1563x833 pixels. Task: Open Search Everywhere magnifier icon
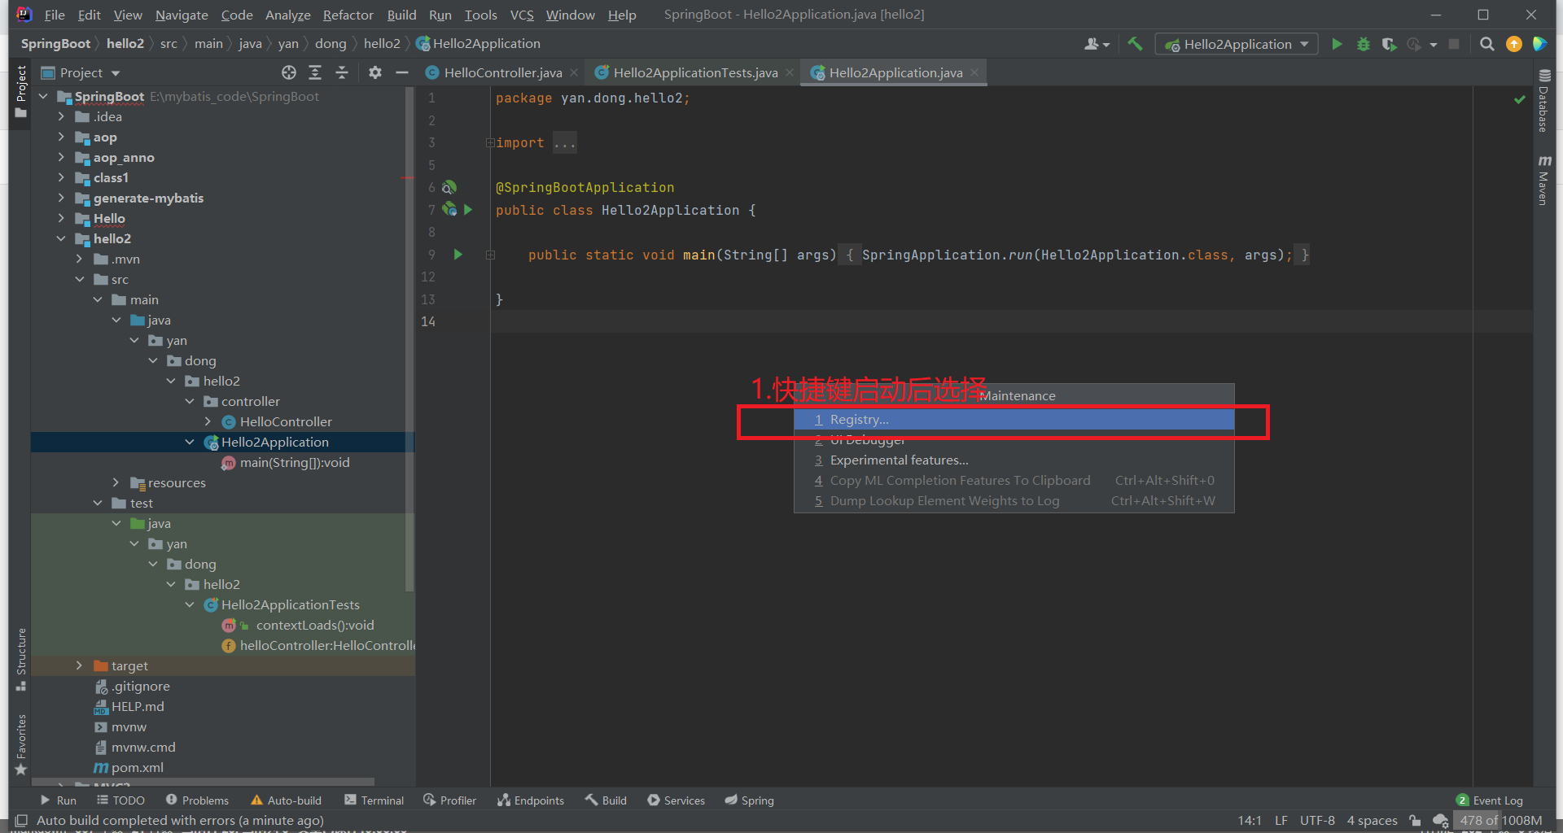(1486, 44)
